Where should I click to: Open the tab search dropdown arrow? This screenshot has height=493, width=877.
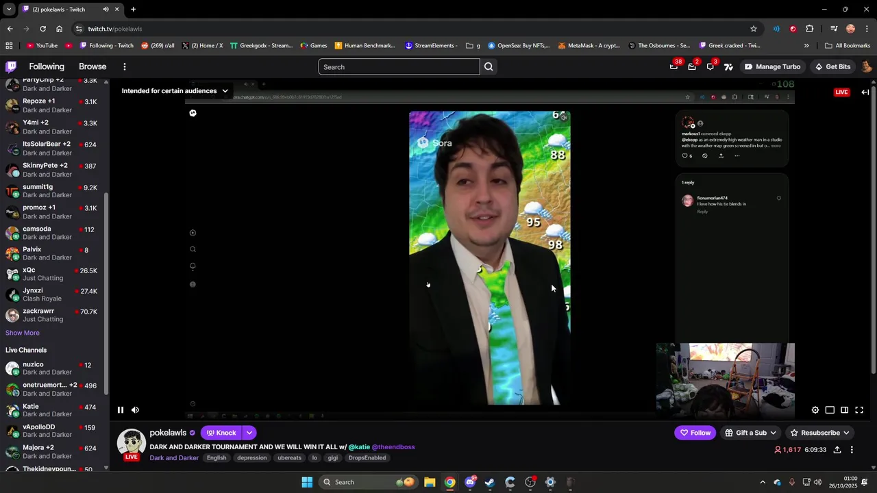pyautogui.click(x=8, y=10)
